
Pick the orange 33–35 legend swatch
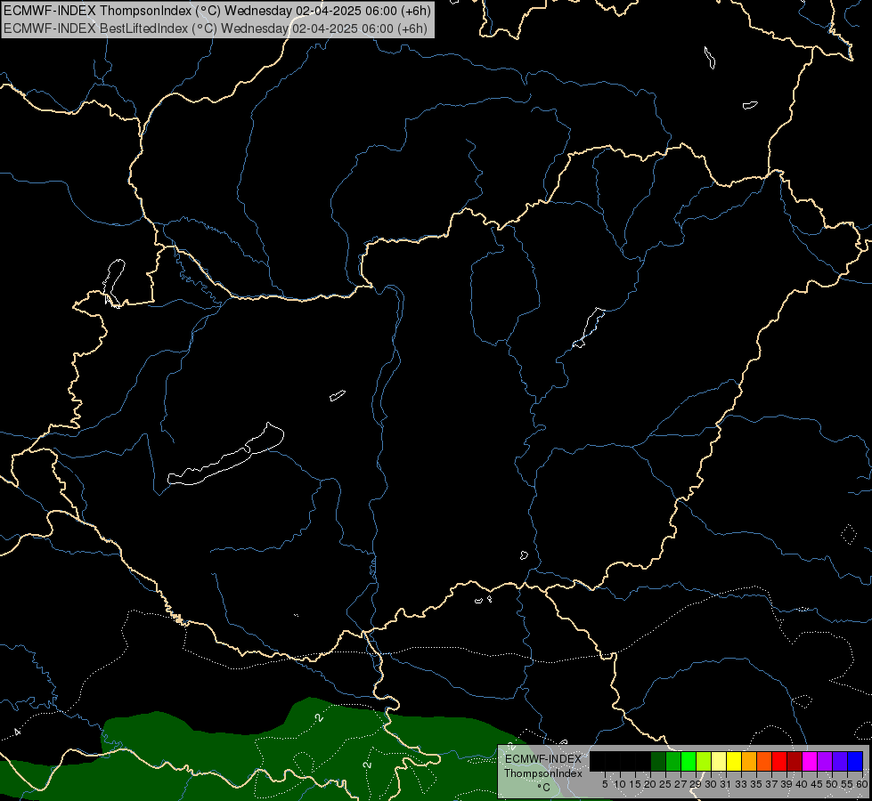[x=749, y=761]
